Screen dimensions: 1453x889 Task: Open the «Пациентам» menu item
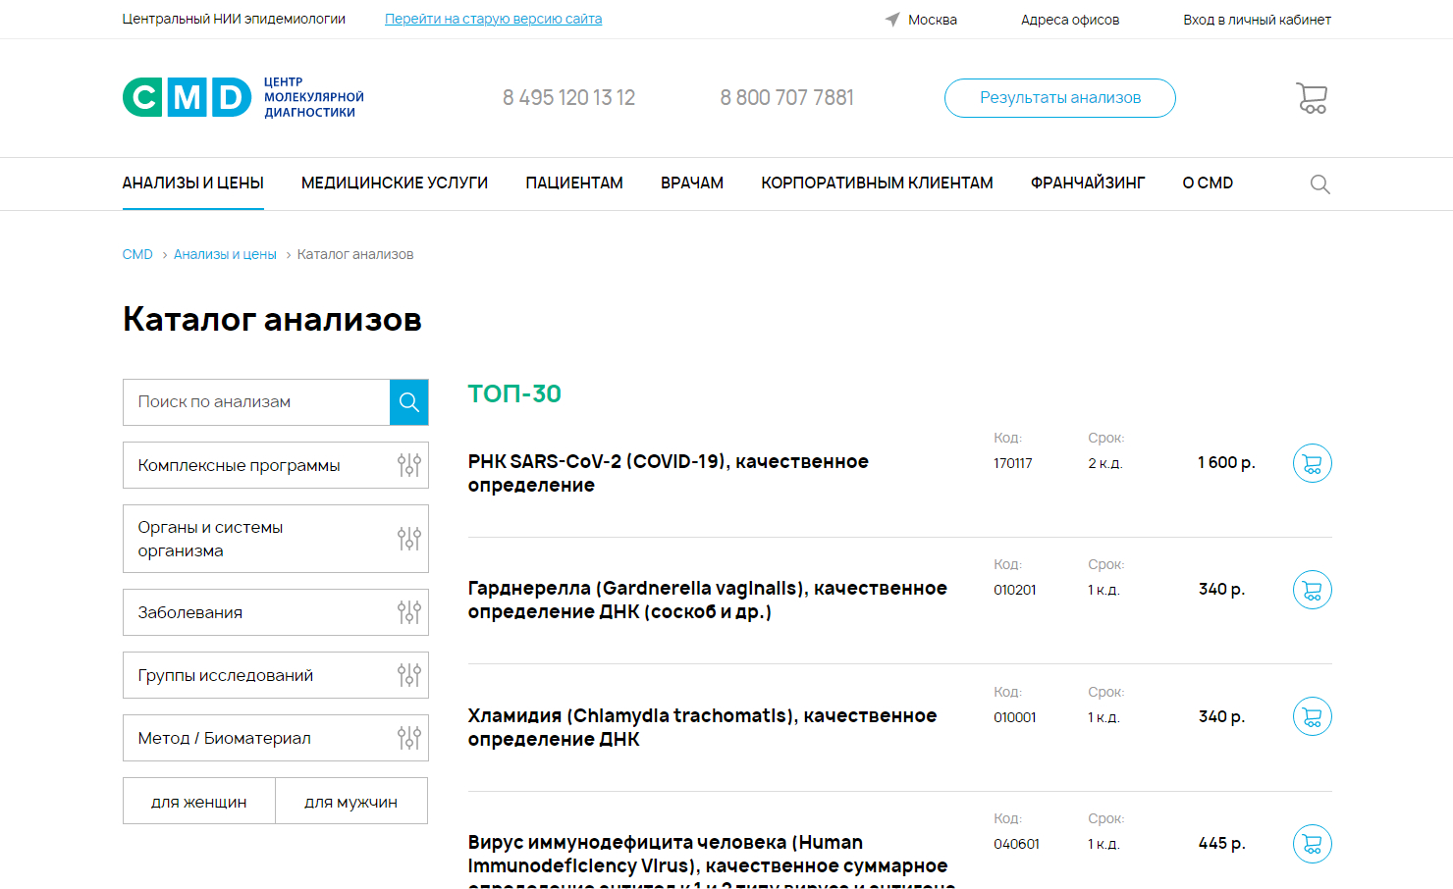tap(574, 183)
